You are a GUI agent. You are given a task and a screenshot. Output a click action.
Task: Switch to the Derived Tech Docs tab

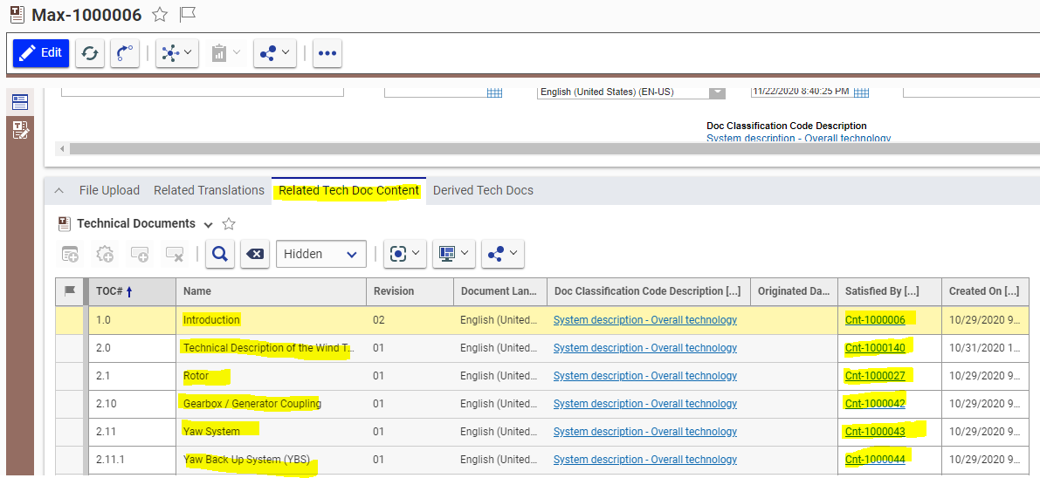click(483, 191)
